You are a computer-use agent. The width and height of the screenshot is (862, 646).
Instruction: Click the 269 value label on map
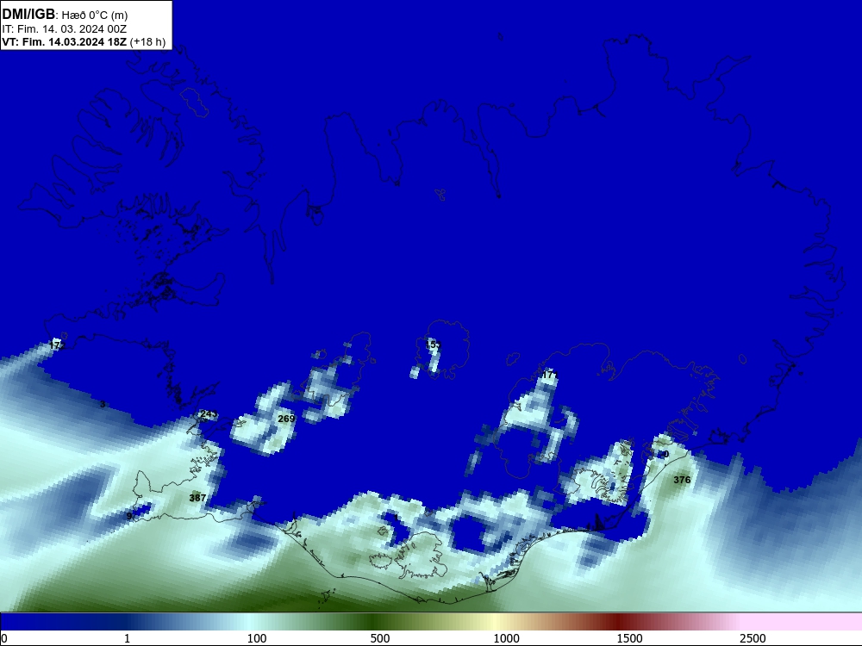point(286,419)
